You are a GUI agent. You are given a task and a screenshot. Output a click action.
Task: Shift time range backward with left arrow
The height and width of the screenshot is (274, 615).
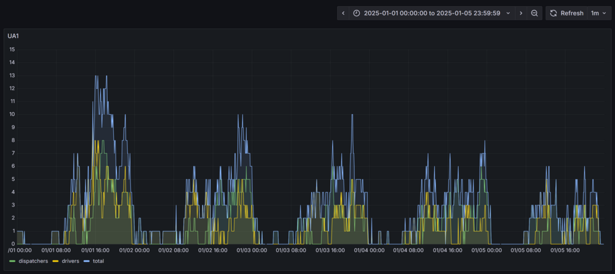[343, 13]
